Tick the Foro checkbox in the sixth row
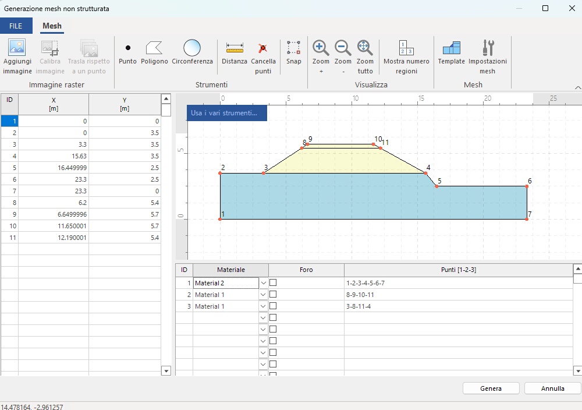Viewport: 582px width, 410px height. coord(273,341)
